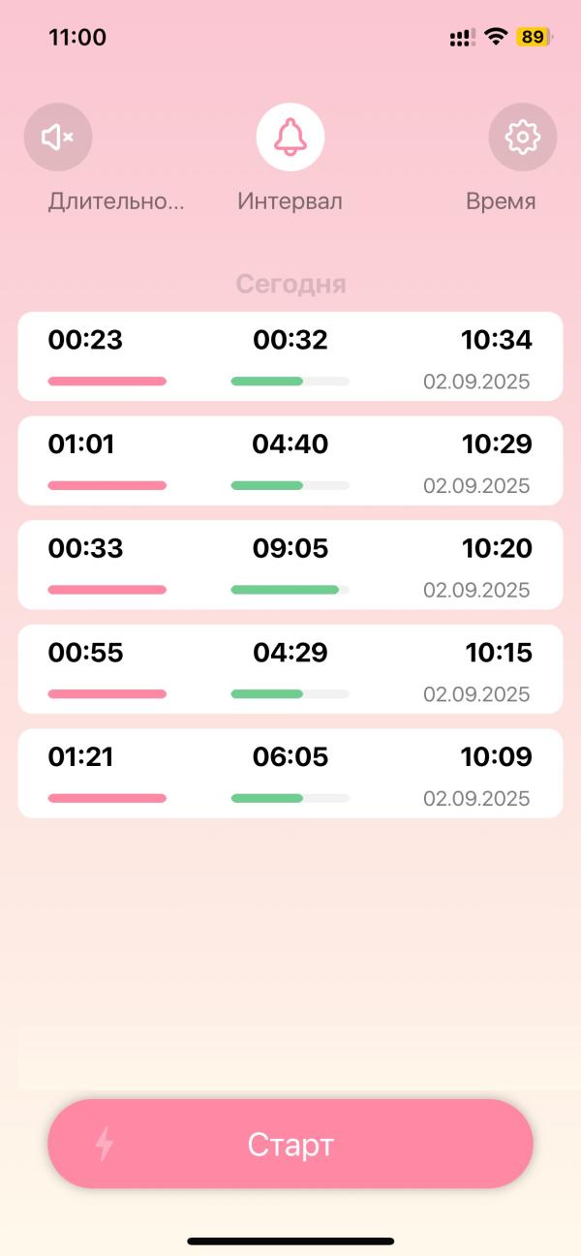Toggle the muted speaker sound icon
This screenshot has height=1256, width=581.
tap(58, 138)
